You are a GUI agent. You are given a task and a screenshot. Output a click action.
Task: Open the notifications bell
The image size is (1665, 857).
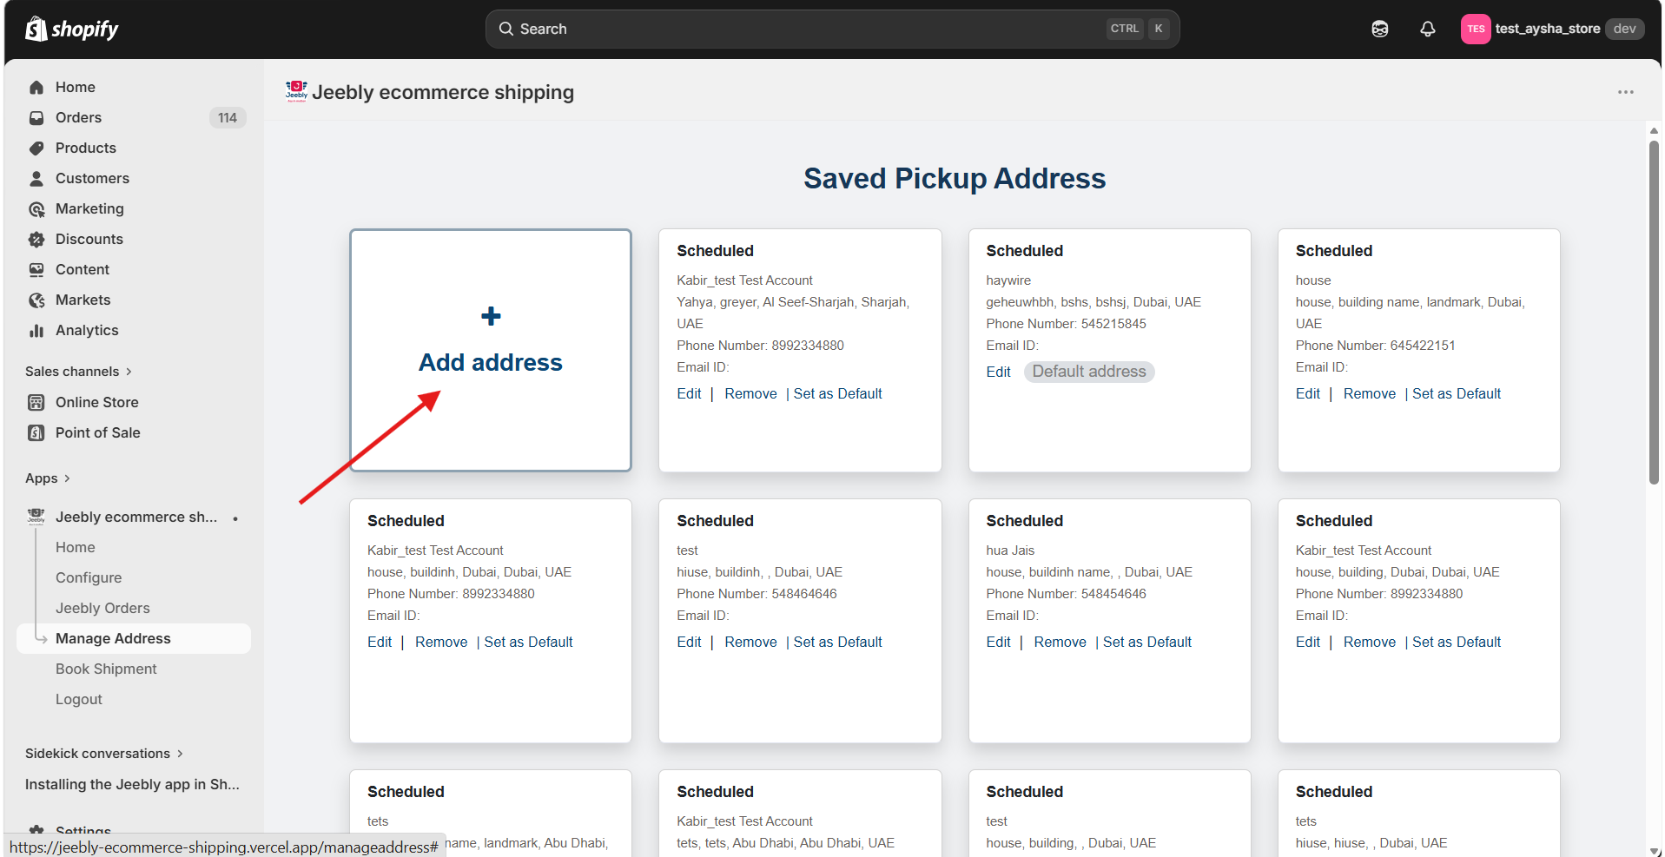pyautogui.click(x=1428, y=29)
